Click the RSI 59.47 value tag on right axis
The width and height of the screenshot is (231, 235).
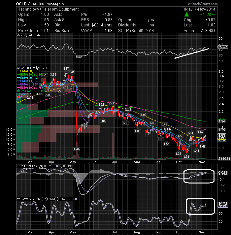click(223, 47)
